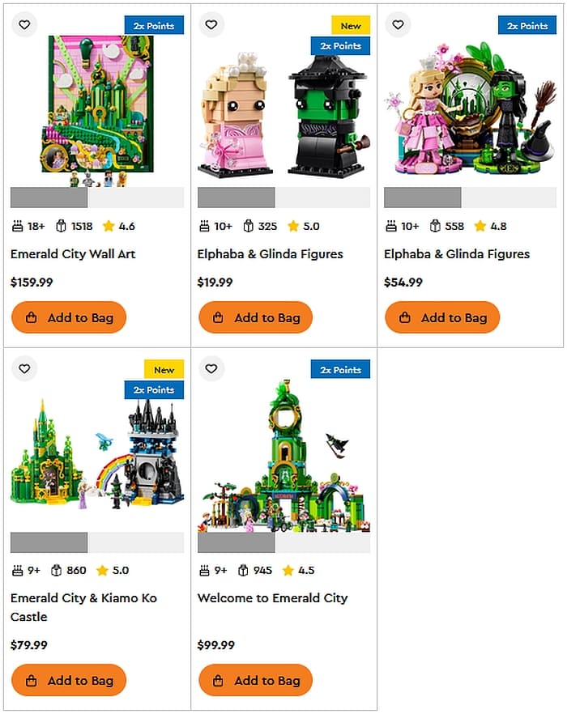This screenshot has height=714, width=567.
Task: Add $19.99 Elphaba & Glinda Figures to bag
Action: 256,317
